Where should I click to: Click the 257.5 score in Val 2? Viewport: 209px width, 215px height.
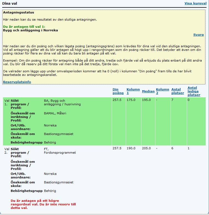click(x=117, y=148)
